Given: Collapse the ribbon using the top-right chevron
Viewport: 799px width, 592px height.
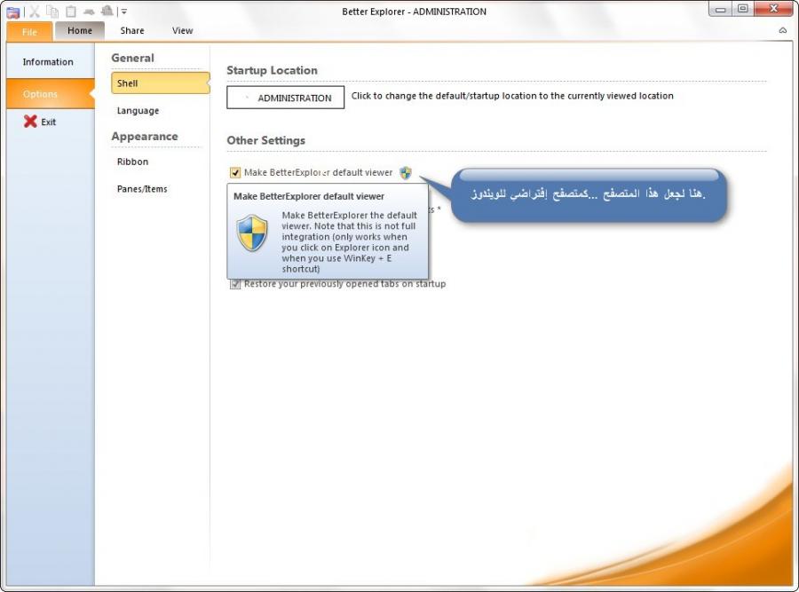Looking at the screenshot, I should 782,30.
